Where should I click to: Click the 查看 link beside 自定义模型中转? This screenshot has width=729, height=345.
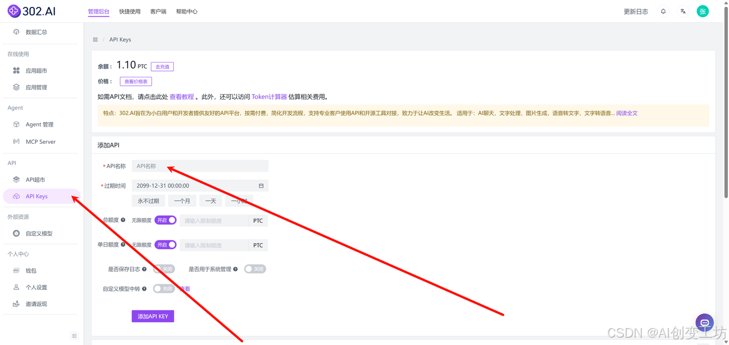coord(185,289)
